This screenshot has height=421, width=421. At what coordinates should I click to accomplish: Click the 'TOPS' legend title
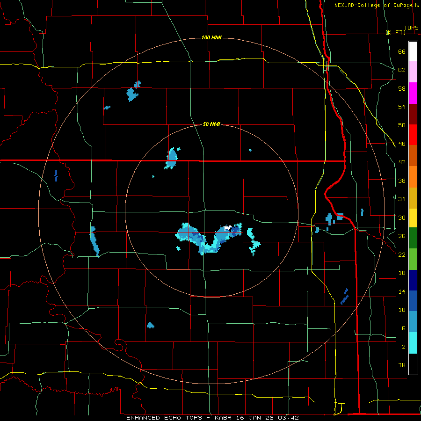[x=411, y=28]
